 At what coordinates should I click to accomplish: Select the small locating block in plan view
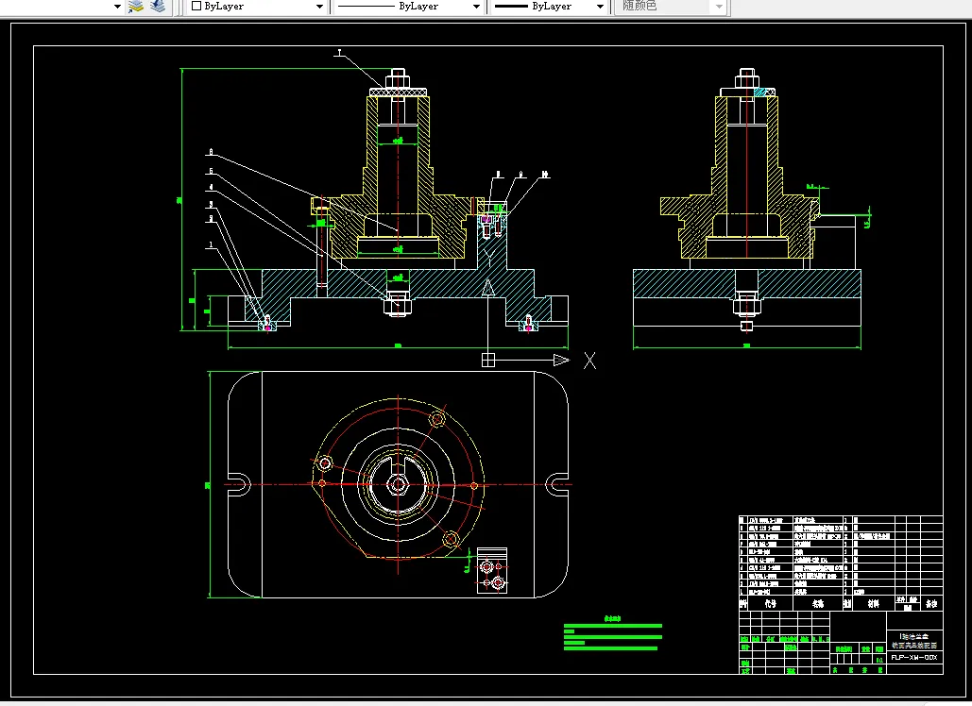[x=493, y=573]
